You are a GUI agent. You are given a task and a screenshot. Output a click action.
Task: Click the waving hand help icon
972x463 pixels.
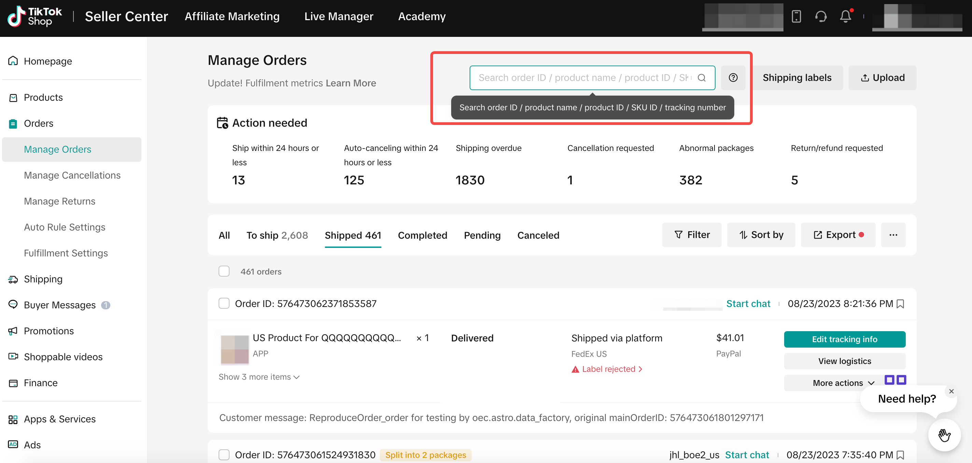pos(944,435)
